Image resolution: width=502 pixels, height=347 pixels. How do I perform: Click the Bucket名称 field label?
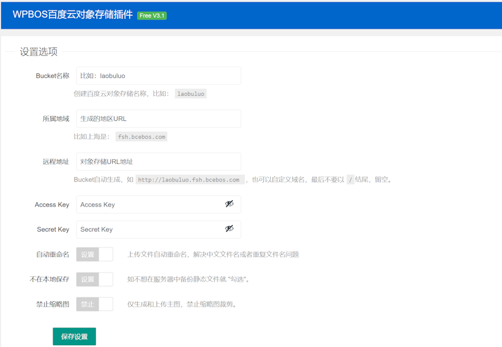point(53,76)
